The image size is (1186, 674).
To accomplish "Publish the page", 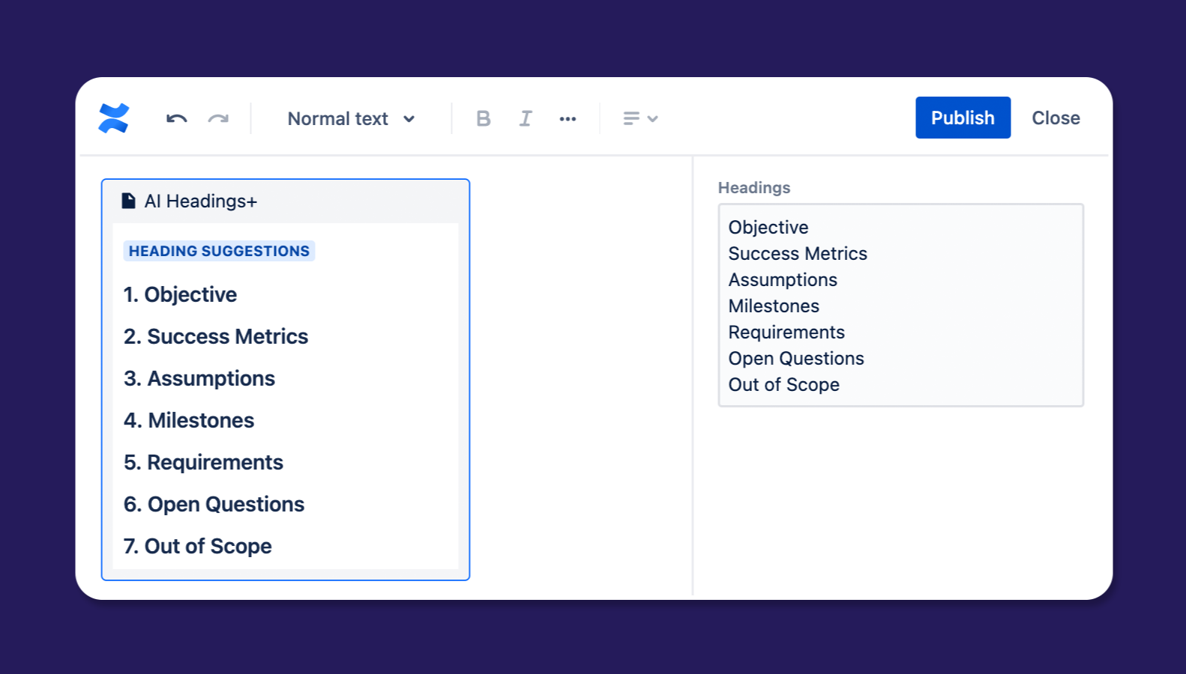I will pos(963,118).
